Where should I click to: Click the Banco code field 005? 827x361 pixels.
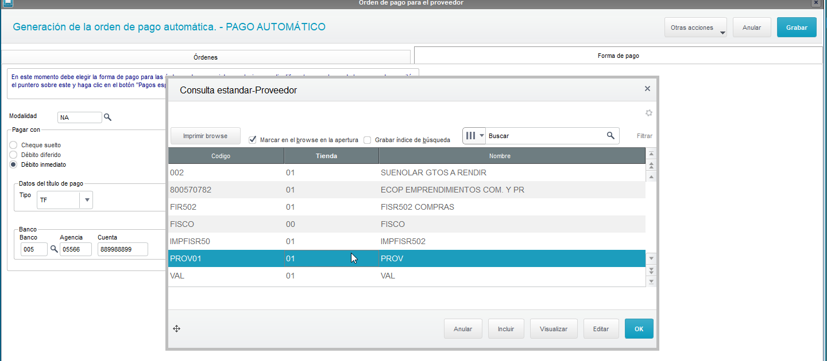(x=34, y=249)
